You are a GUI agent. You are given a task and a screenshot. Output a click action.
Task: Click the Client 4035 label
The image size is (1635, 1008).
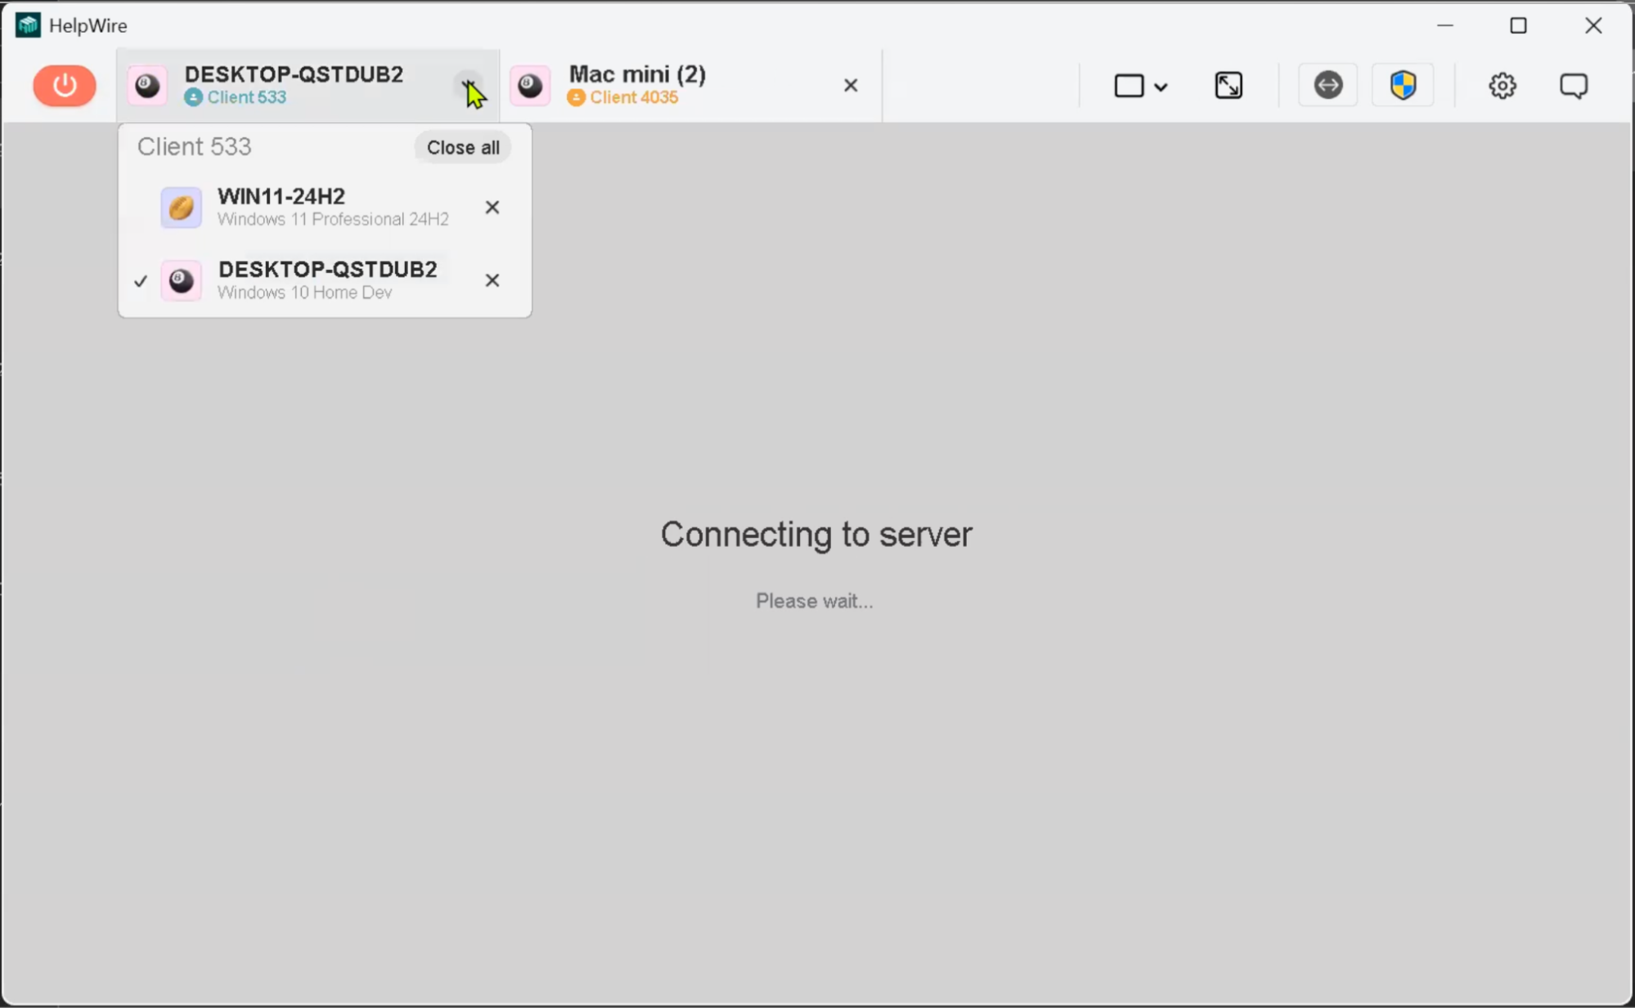point(634,97)
